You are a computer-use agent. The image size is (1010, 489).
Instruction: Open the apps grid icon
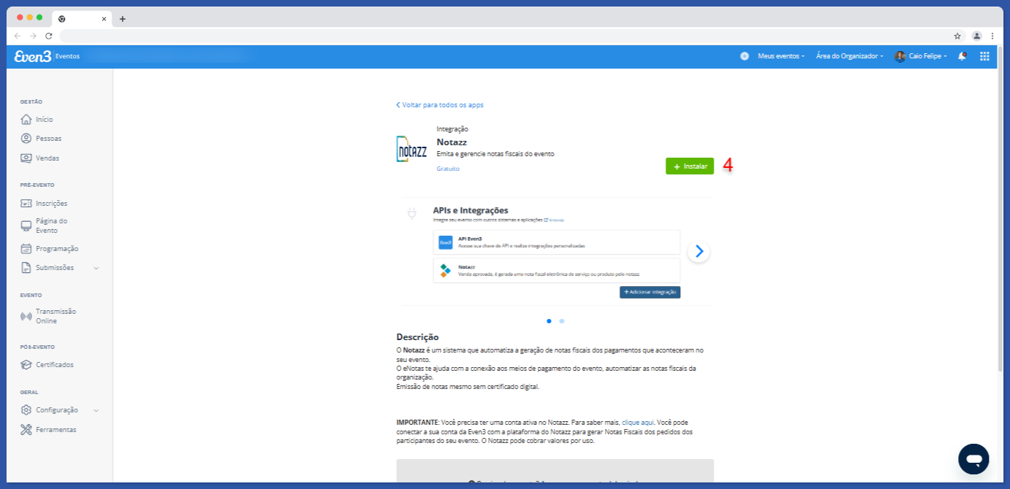[984, 56]
